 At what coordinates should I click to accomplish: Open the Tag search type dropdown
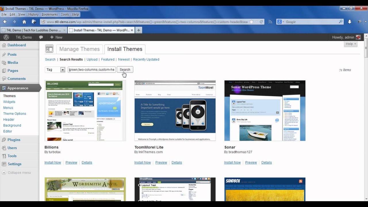[x=55, y=70]
